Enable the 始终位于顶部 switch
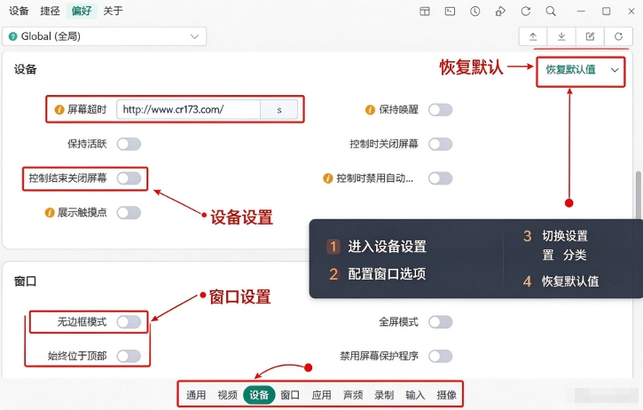This screenshot has width=643, height=410. click(129, 356)
